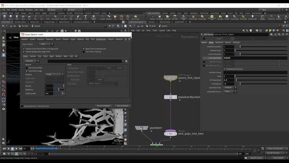This screenshot has height=163, width=289.
Task: Select the Torus shelf tool
Action: point(23,17)
